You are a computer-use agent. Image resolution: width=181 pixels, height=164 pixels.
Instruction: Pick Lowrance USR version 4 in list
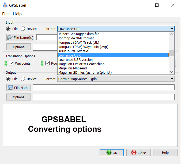(x=77, y=60)
